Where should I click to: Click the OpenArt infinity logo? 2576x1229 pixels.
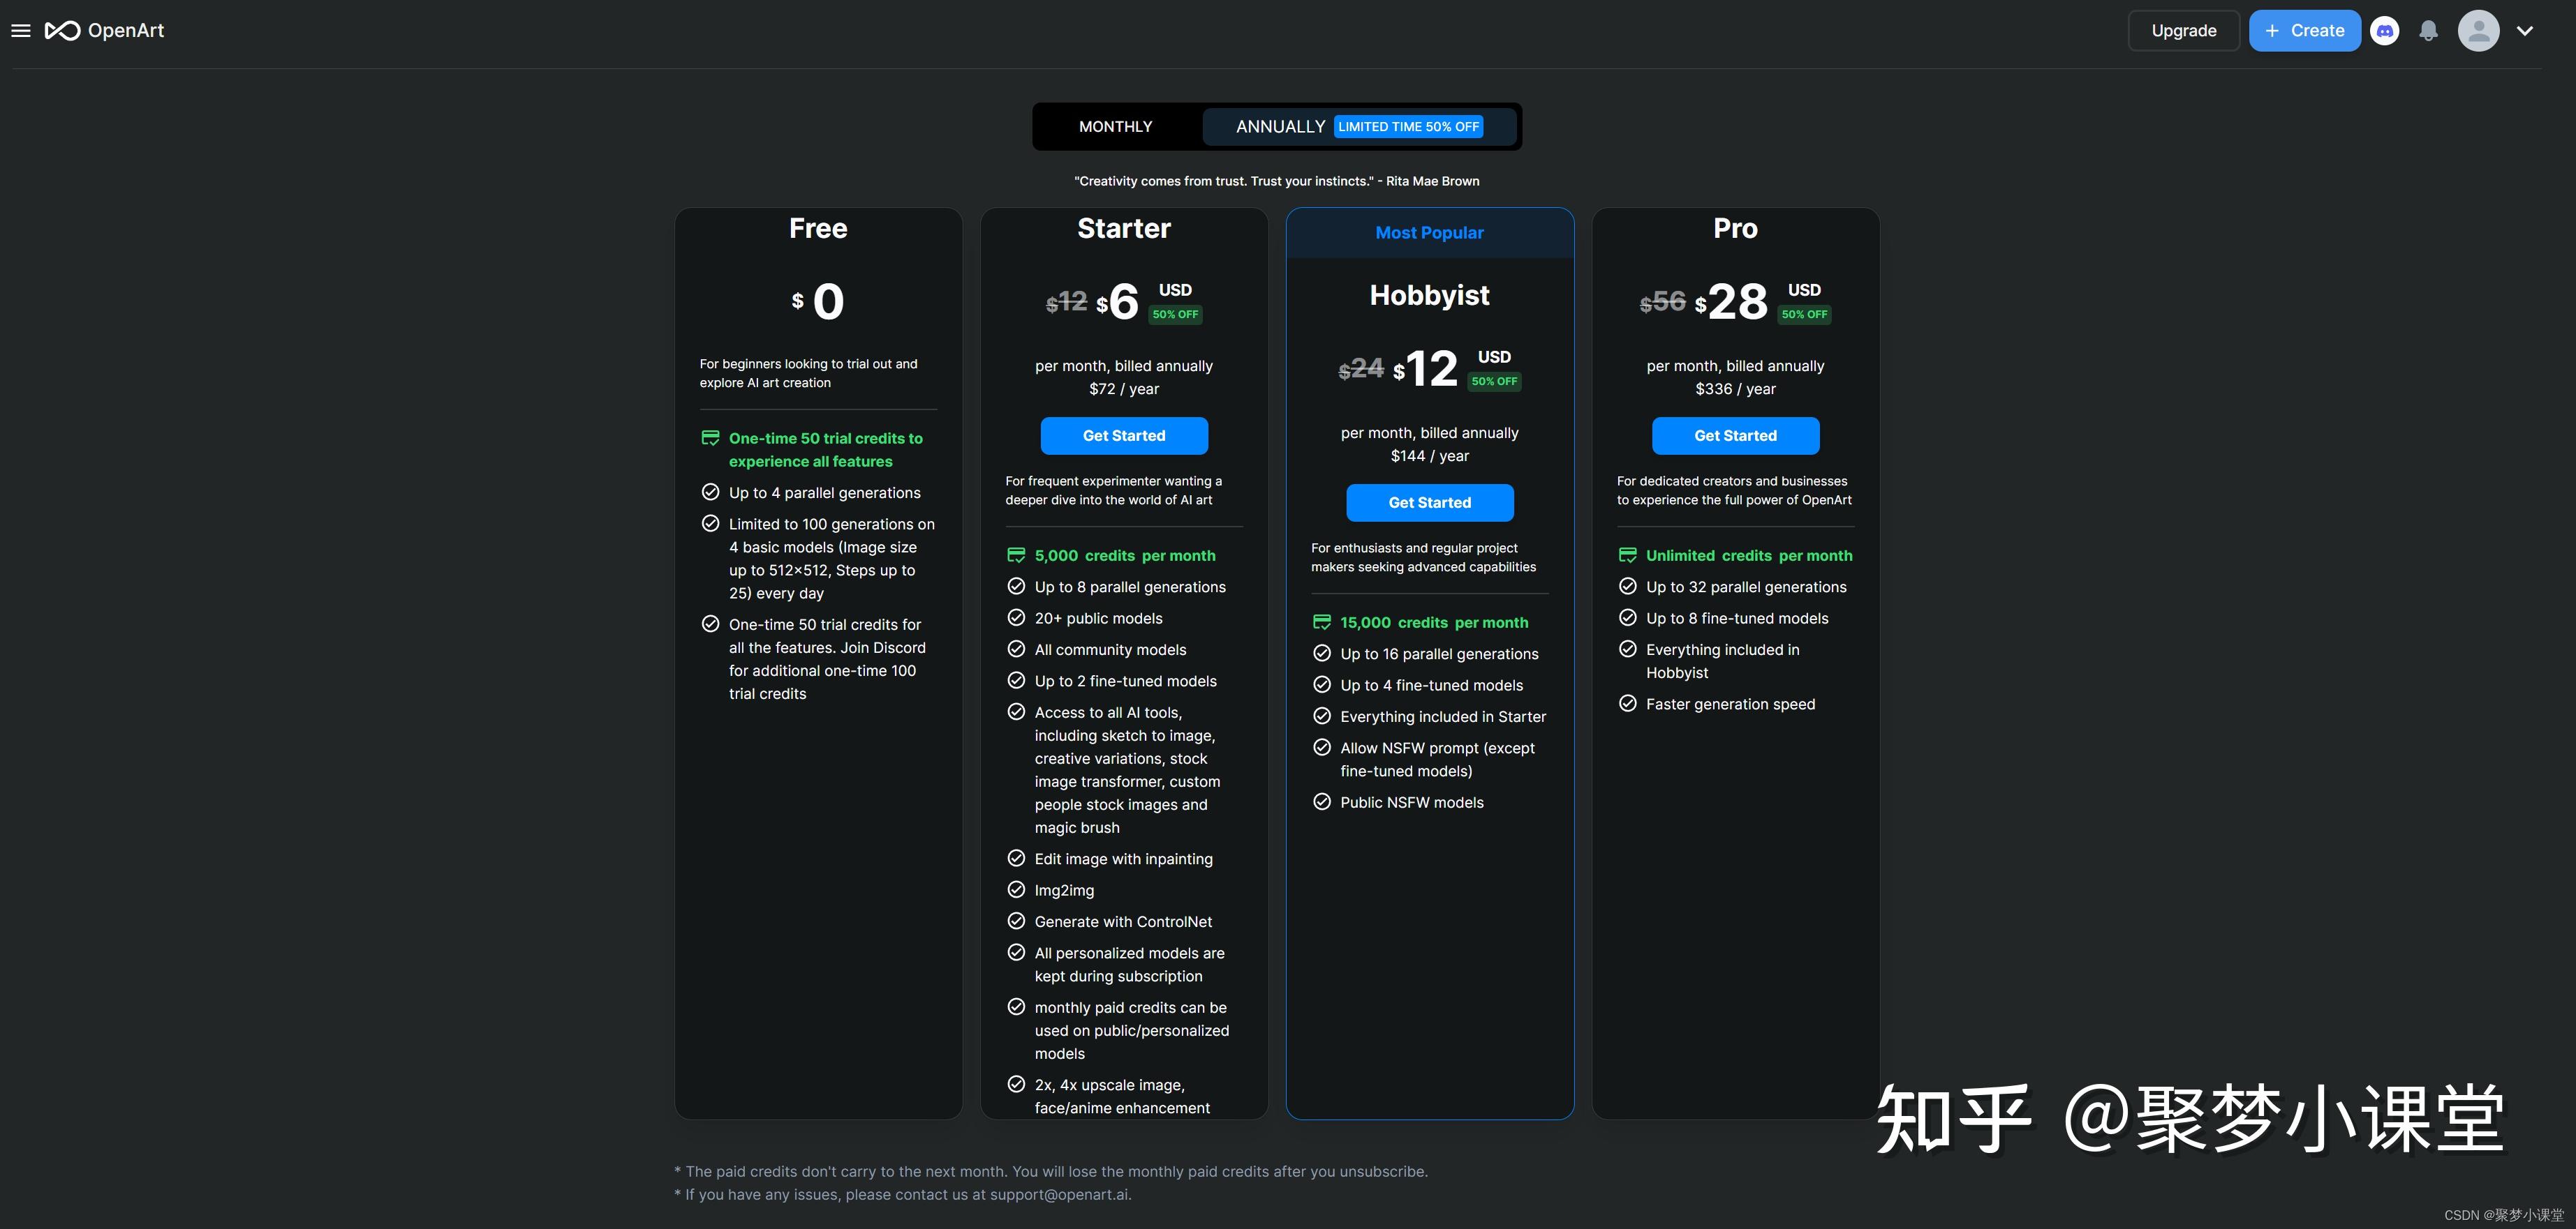point(62,31)
